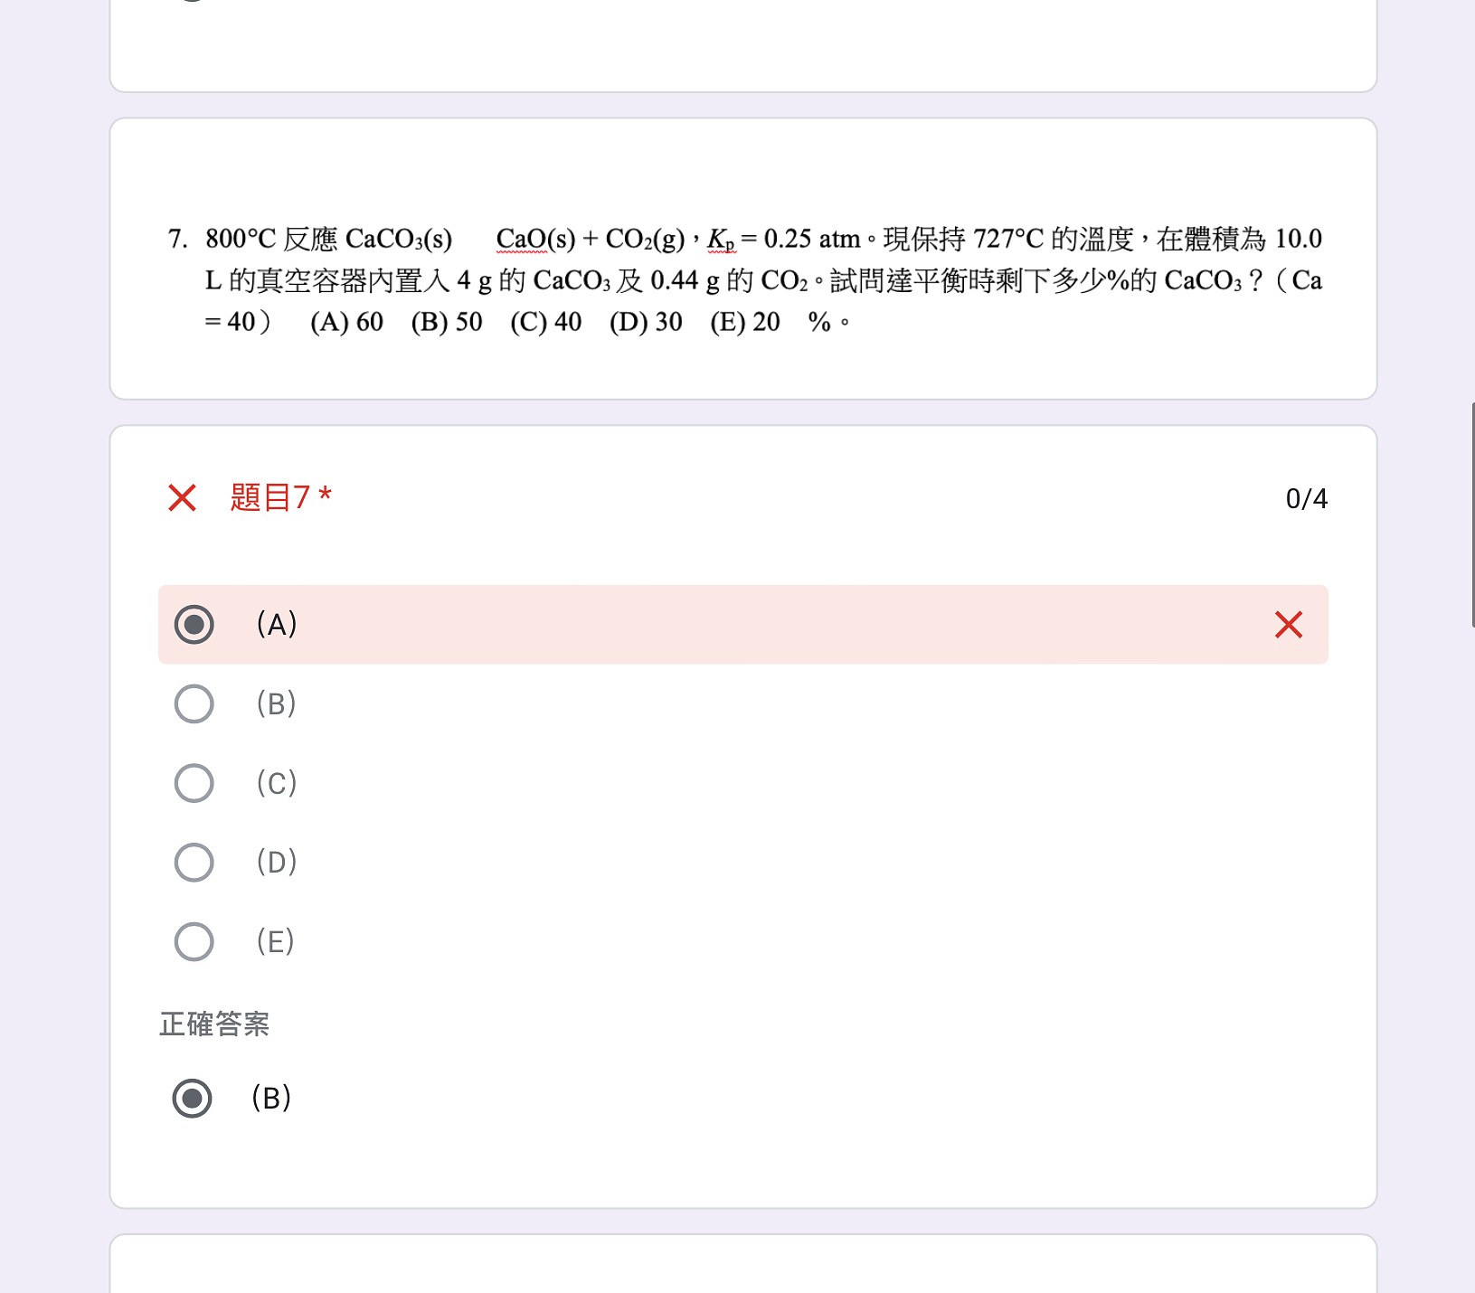
Task: Click the correct answer (B) radio button
Action: point(192,1099)
